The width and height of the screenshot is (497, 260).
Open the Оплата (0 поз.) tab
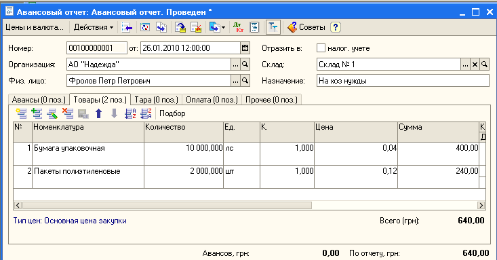click(212, 100)
